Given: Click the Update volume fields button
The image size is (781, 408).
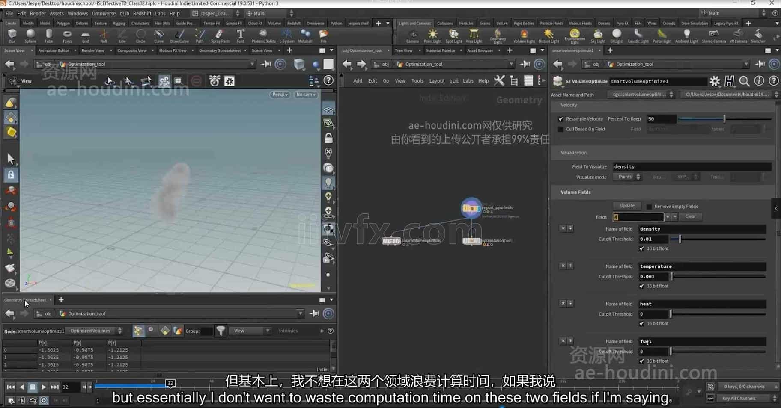Looking at the screenshot, I should pyautogui.click(x=627, y=206).
